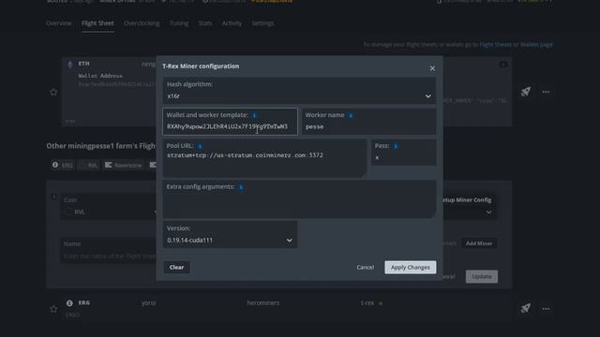
Task: Filter flight sheets by ERG tag
Action: coord(63,165)
